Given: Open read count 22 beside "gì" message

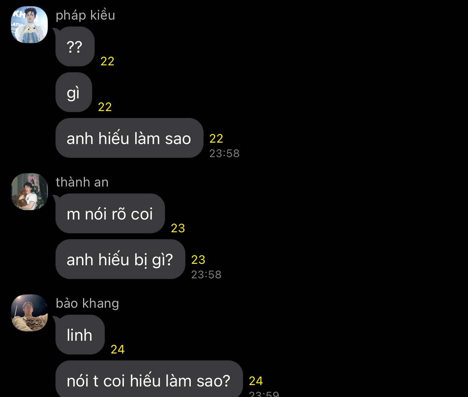Looking at the screenshot, I should (x=105, y=107).
